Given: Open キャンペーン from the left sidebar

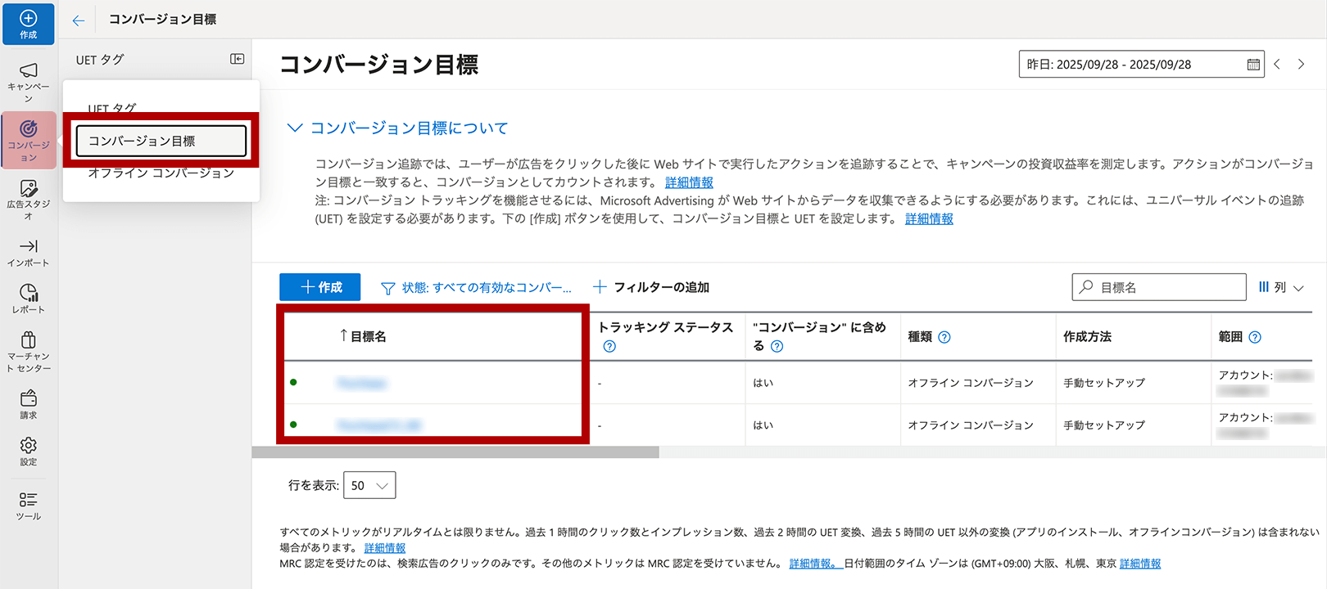Looking at the screenshot, I should [x=28, y=81].
